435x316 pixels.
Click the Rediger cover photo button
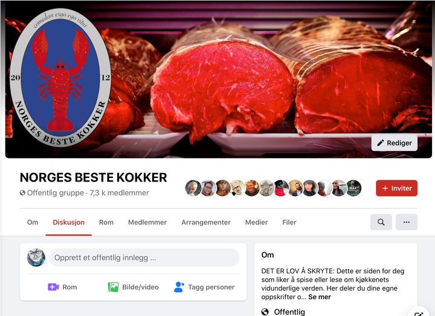394,143
